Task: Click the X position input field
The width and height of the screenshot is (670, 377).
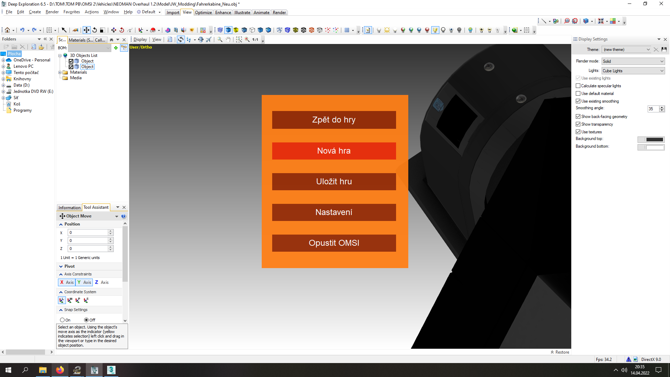Action: (88, 232)
